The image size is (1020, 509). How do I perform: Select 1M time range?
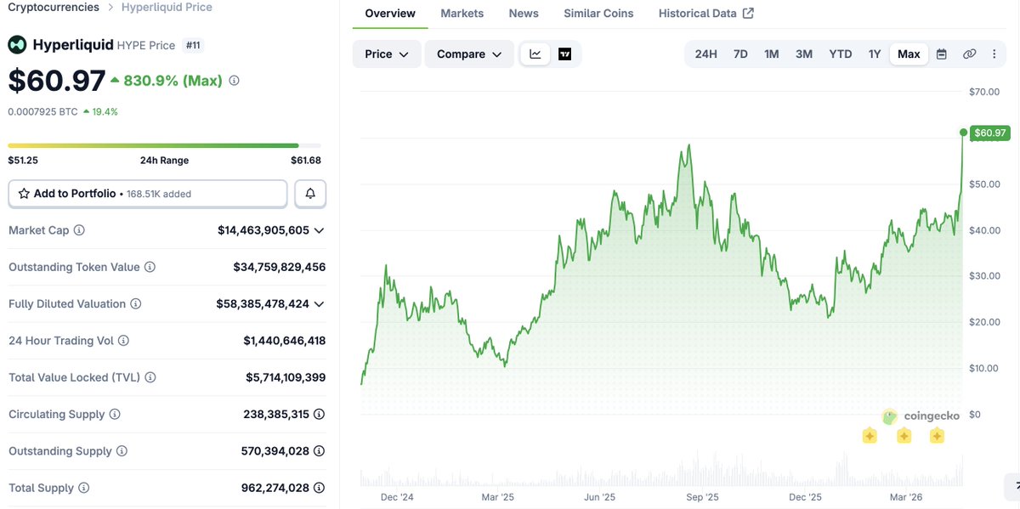coord(772,54)
